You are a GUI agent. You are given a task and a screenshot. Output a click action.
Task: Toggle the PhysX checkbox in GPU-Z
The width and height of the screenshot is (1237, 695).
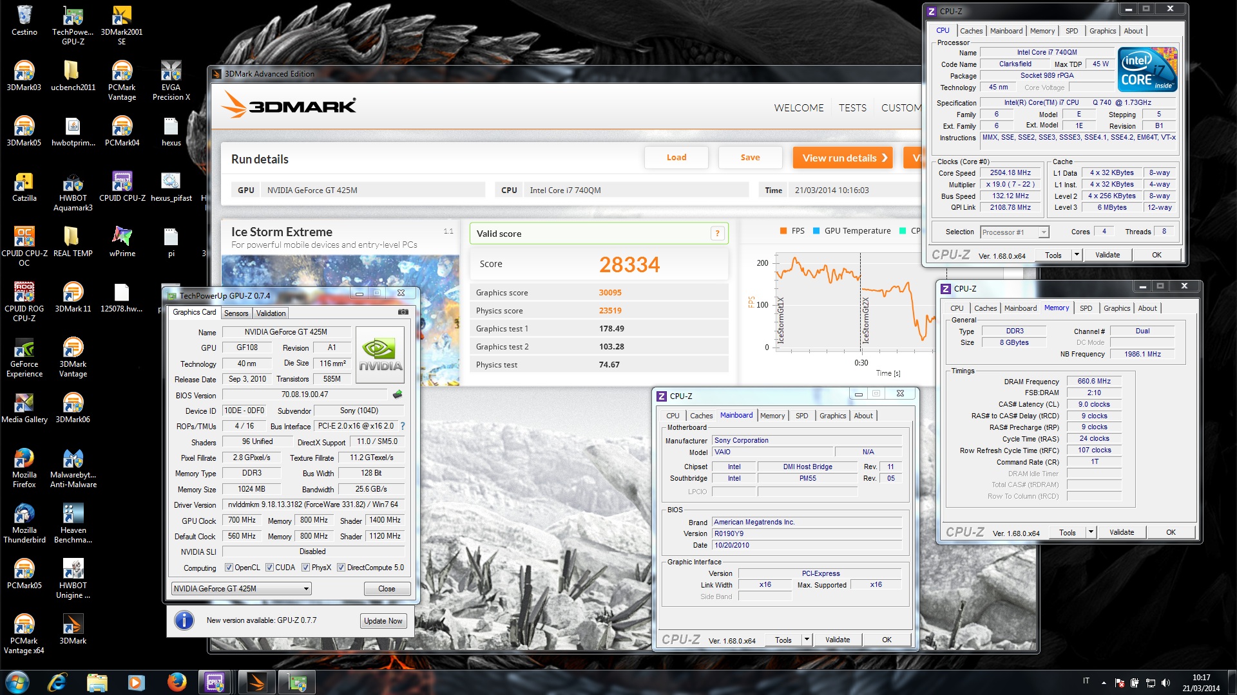click(306, 568)
